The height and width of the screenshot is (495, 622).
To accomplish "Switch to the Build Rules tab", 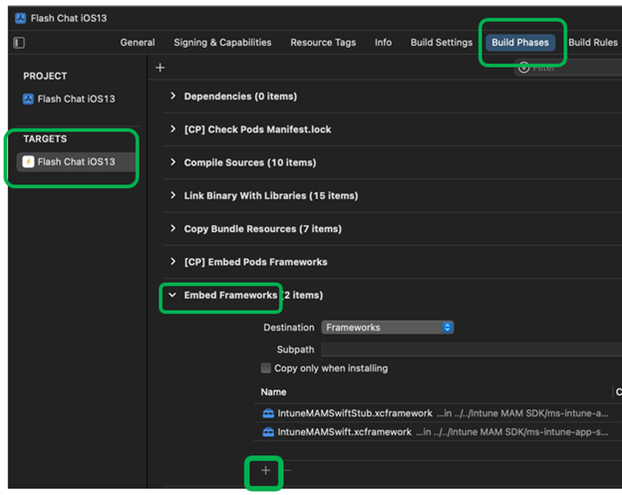I will click(x=593, y=43).
